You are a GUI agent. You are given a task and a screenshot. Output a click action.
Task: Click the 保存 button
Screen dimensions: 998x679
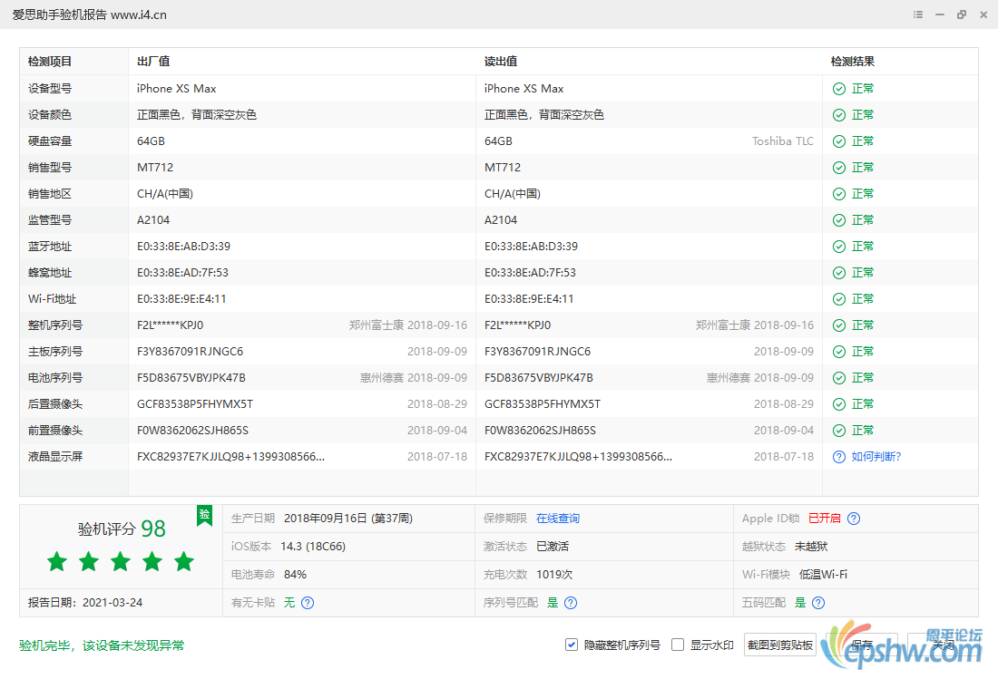tap(862, 645)
